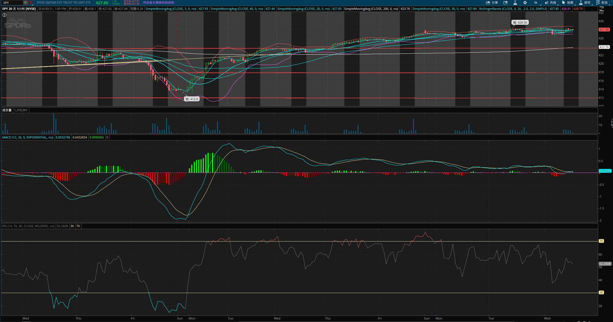The height and width of the screenshot is (322, 613).
Task: Select the 'SPY 20 天 1小时 [NYSE]' chart label
Action: pos(19,9)
